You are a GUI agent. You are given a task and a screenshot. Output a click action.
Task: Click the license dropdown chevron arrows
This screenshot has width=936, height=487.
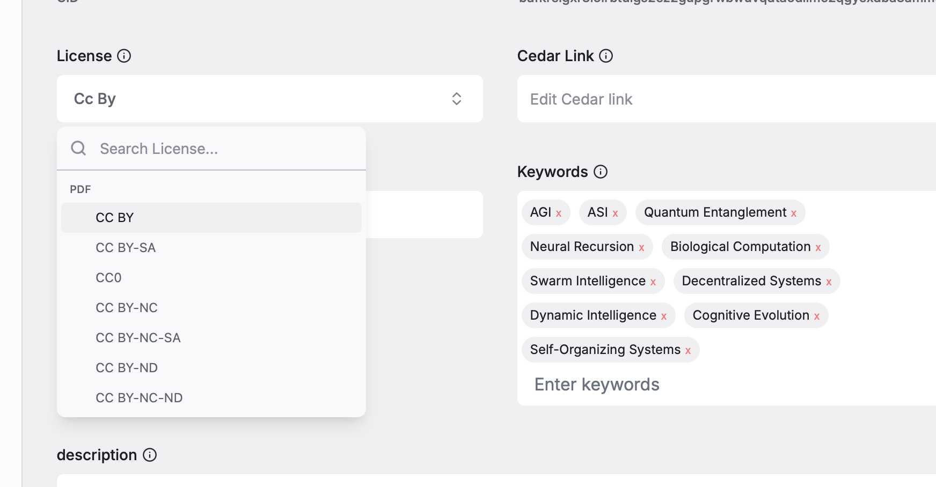pos(457,99)
